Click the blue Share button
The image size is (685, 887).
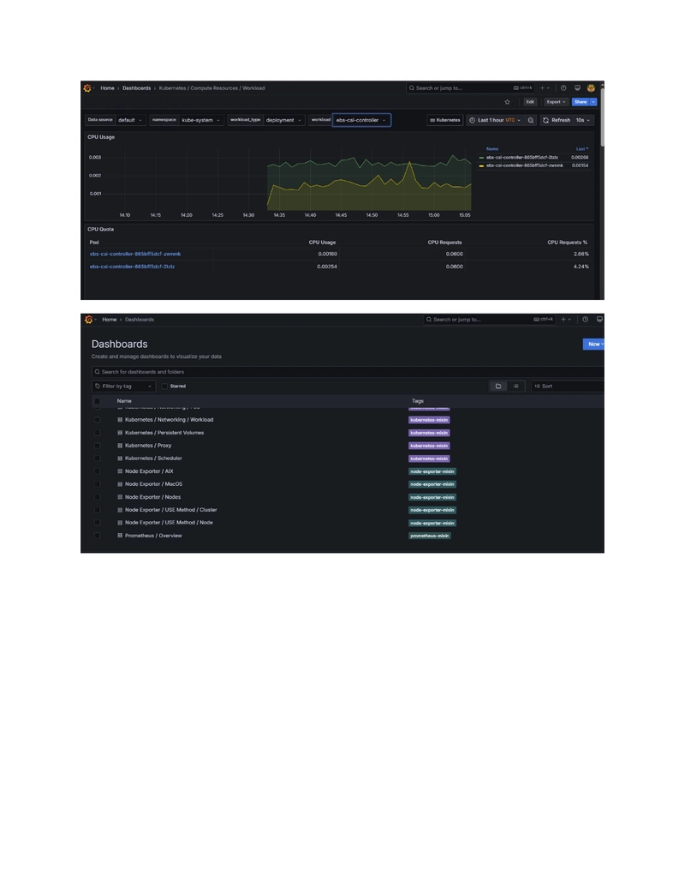pos(581,102)
